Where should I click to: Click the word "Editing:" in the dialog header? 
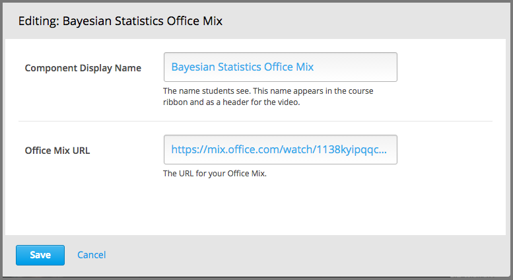tap(38, 21)
